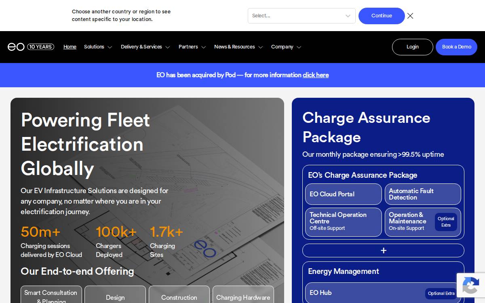Click the 10 YEARS badge
The width and height of the screenshot is (485, 303).
click(x=41, y=47)
